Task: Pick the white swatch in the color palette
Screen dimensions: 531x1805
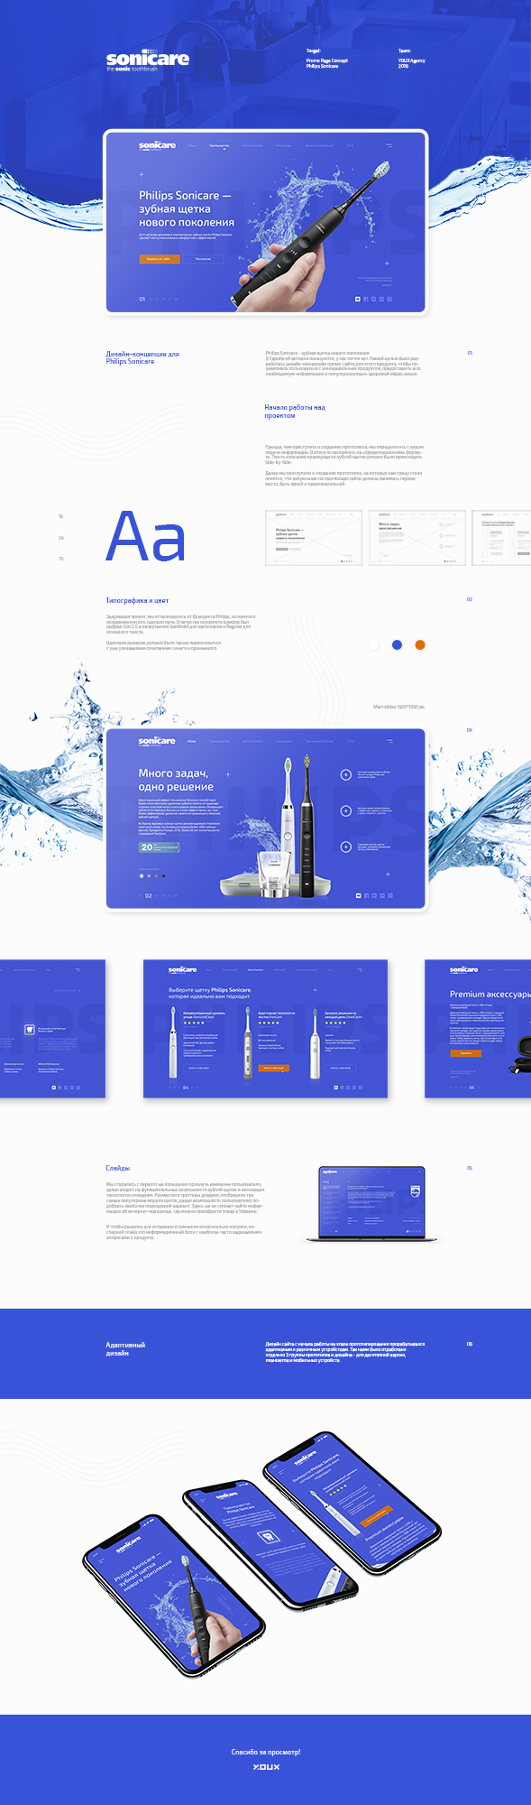Action: [374, 644]
